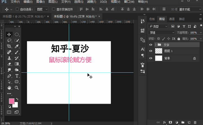
Task: Toggle Quick Mask mode
Action: (9, 112)
